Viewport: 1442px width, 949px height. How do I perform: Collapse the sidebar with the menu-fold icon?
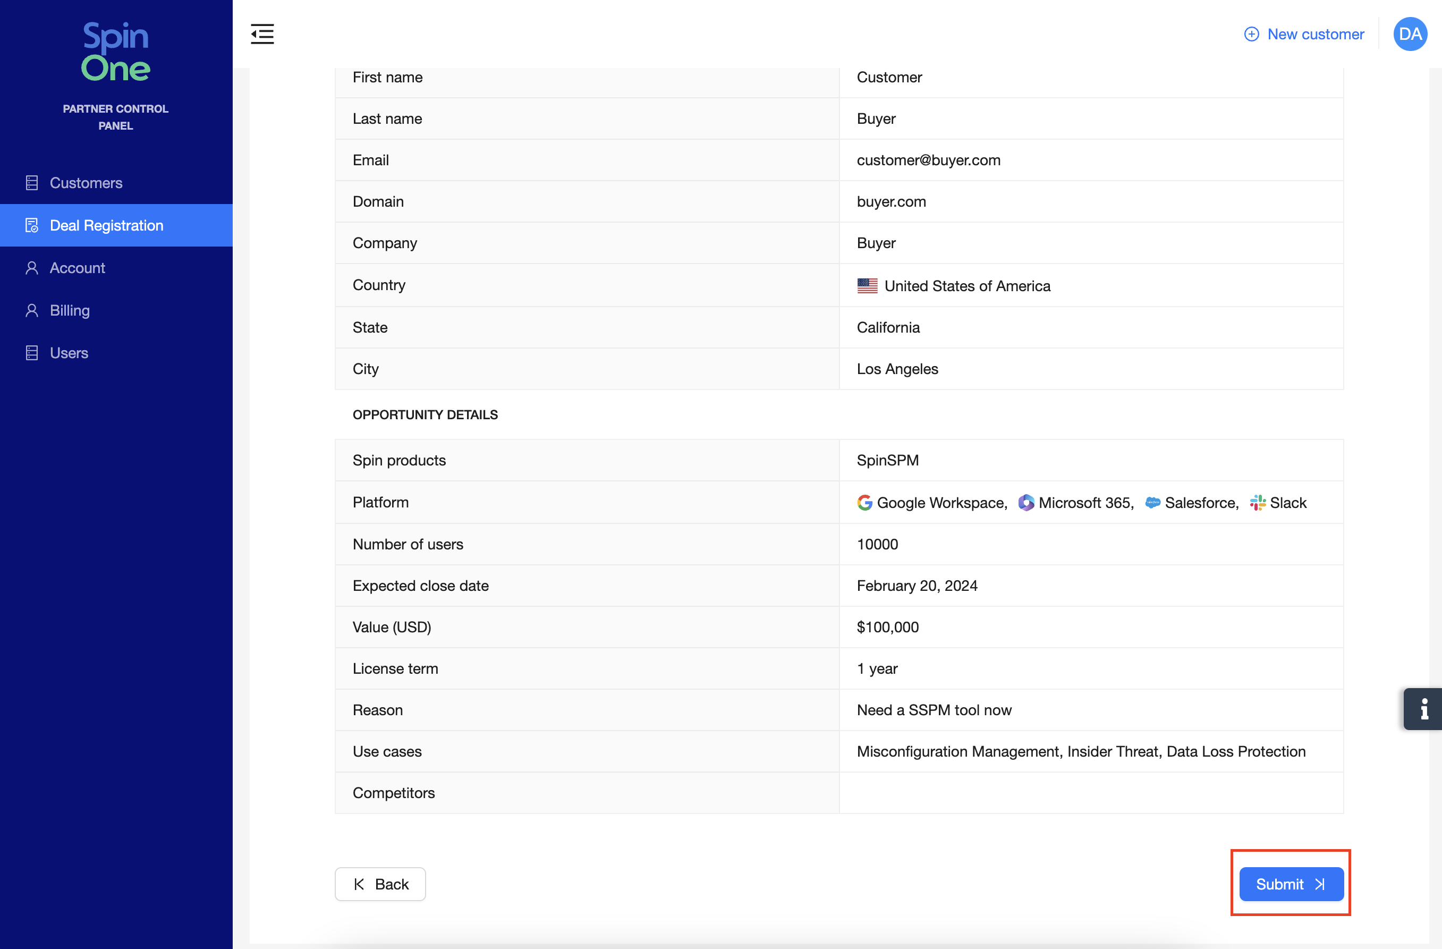click(262, 34)
